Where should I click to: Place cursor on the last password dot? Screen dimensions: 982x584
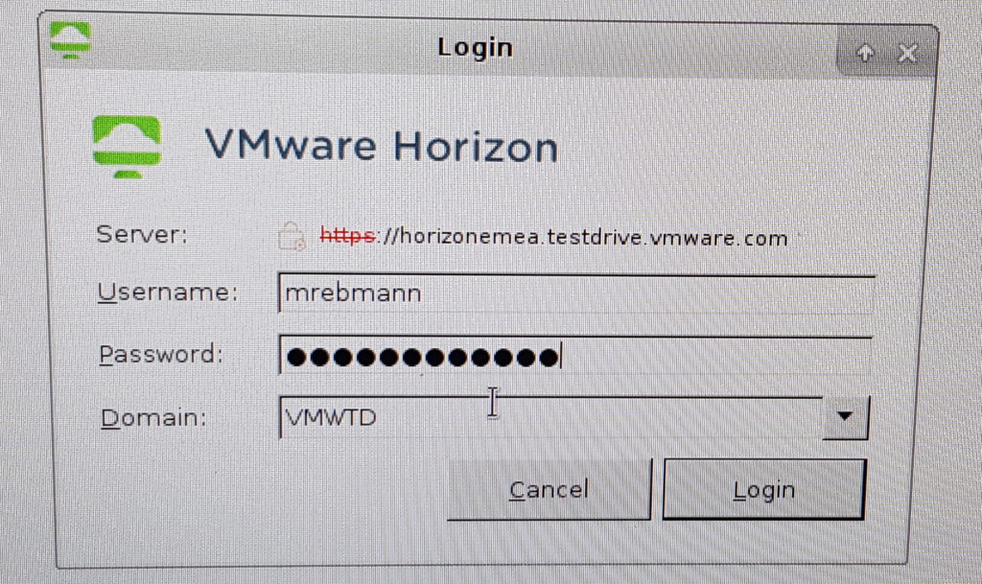point(549,358)
